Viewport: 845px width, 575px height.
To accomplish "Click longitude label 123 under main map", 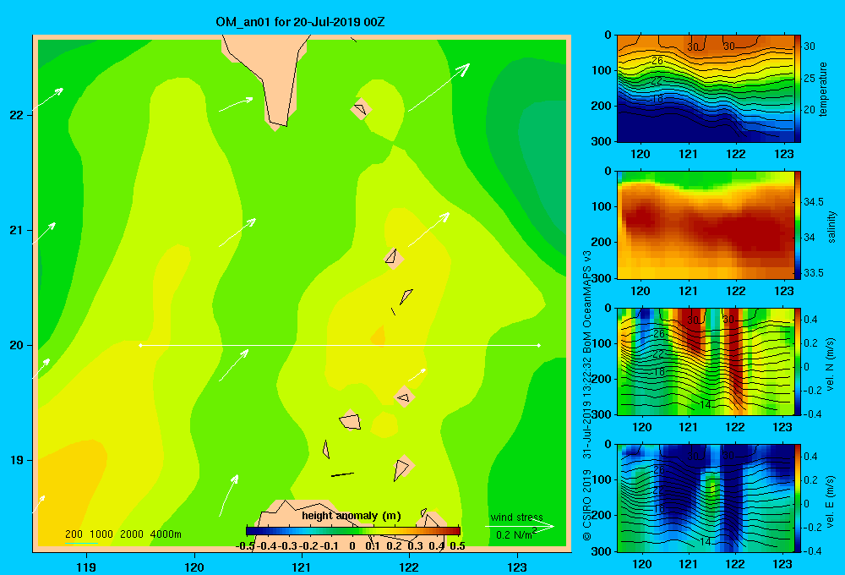I will [517, 567].
